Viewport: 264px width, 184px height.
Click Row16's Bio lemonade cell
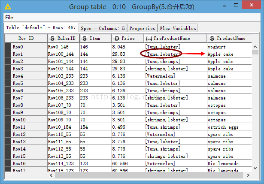click(230, 163)
